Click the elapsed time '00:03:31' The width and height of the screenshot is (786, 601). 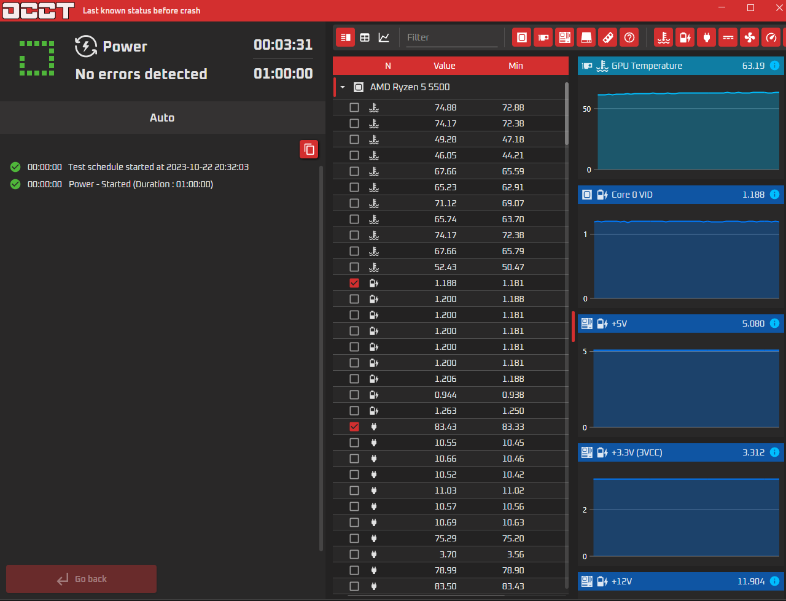[283, 45]
